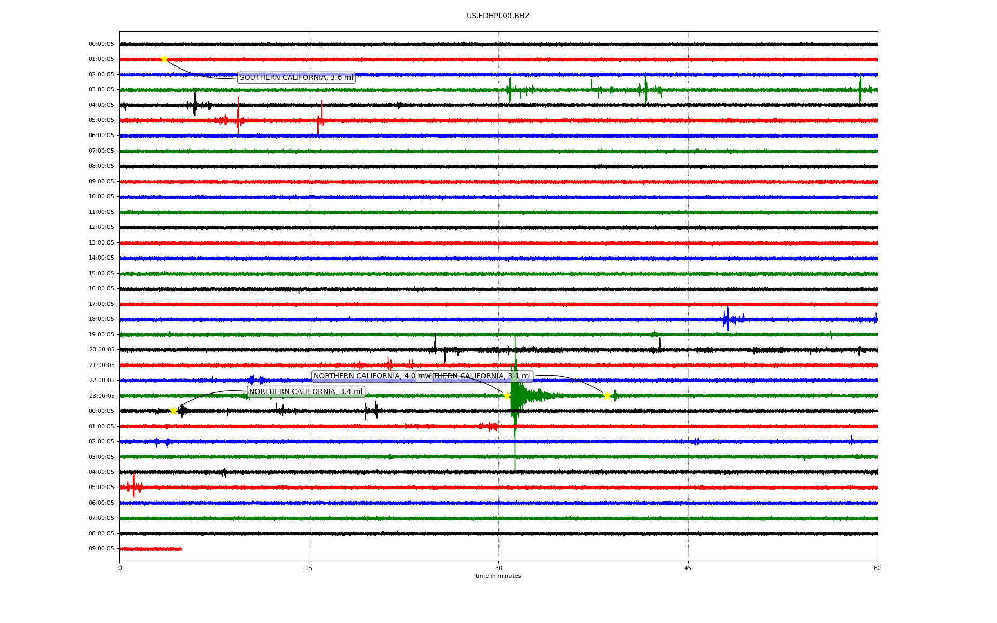This screenshot has height=623, width=997.
Task: Click the 45 minute x-axis tick label
Action: [688, 568]
